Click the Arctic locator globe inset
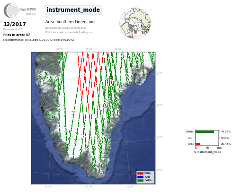Viewport: 233px width, 194px height. pyautogui.click(x=135, y=23)
